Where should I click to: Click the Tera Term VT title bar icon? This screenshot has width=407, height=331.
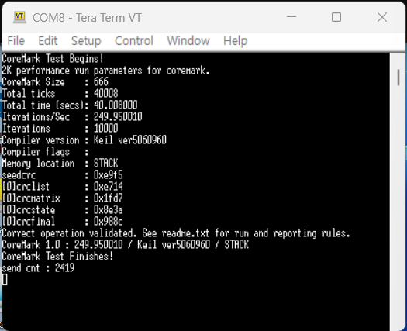[x=19, y=17]
